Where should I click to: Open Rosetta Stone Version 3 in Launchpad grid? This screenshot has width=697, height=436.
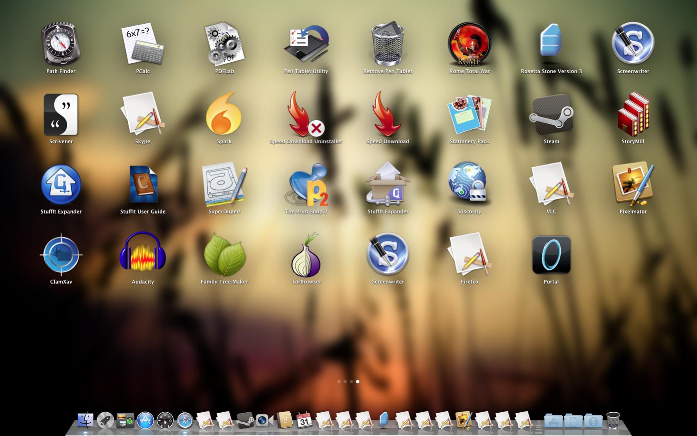coord(551,42)
